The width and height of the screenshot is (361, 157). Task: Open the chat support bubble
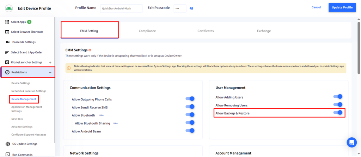351,142
